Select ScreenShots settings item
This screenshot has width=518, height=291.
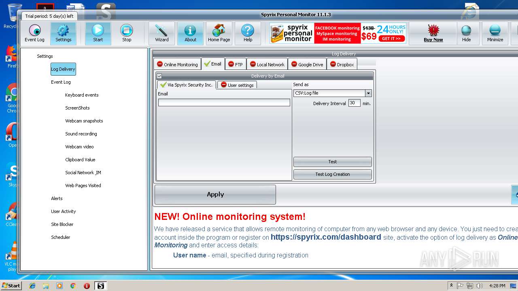tap(77, 108)
